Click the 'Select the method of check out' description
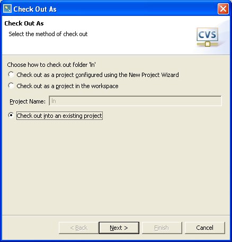 (x=48, y=34)
